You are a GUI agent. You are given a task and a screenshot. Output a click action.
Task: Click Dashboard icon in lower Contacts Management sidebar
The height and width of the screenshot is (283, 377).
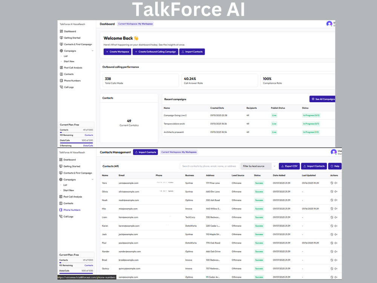(61, 160)
